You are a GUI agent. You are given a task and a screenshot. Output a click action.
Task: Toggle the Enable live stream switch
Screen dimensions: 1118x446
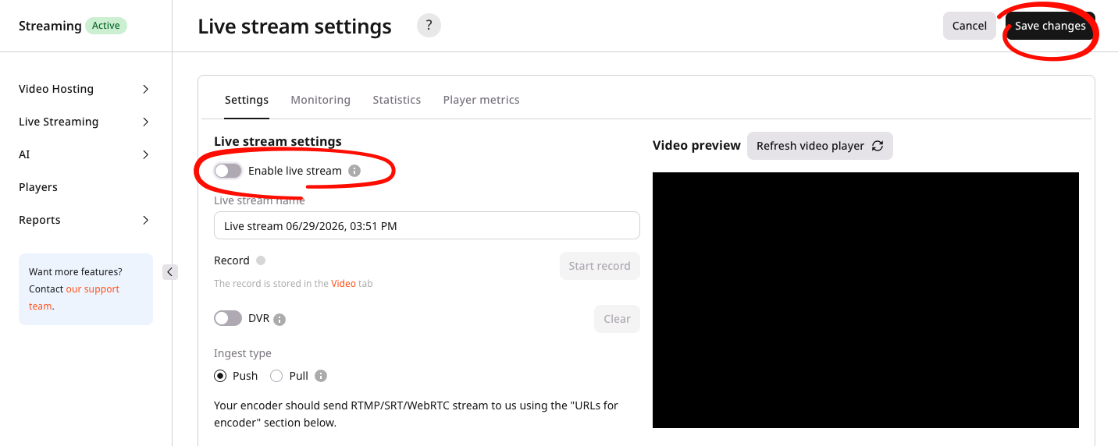[228, 171]
